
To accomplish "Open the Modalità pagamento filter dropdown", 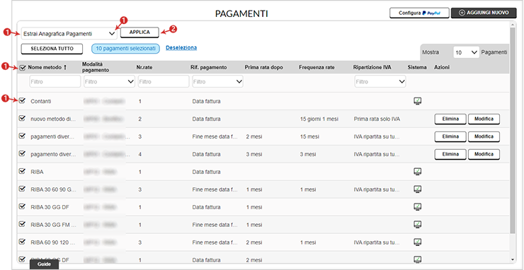I will tap(109, 81).
